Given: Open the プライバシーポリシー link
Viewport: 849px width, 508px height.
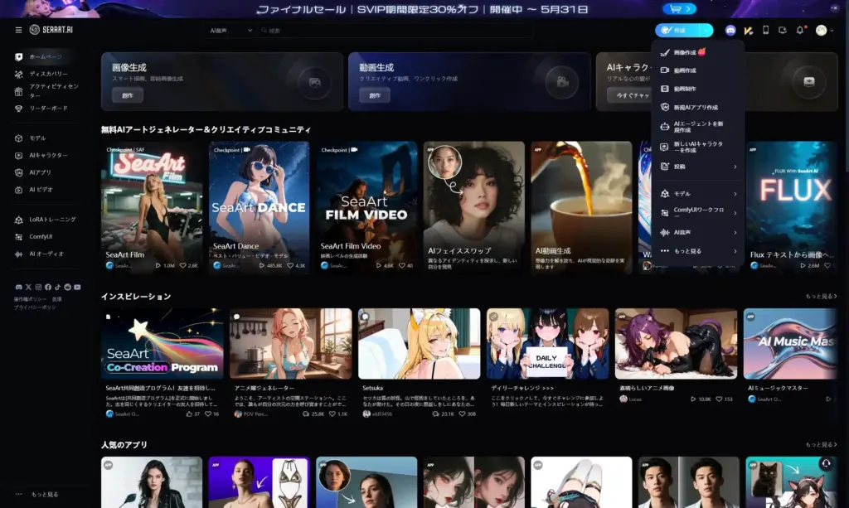Looking at the screenshot, I should [35, 307].
